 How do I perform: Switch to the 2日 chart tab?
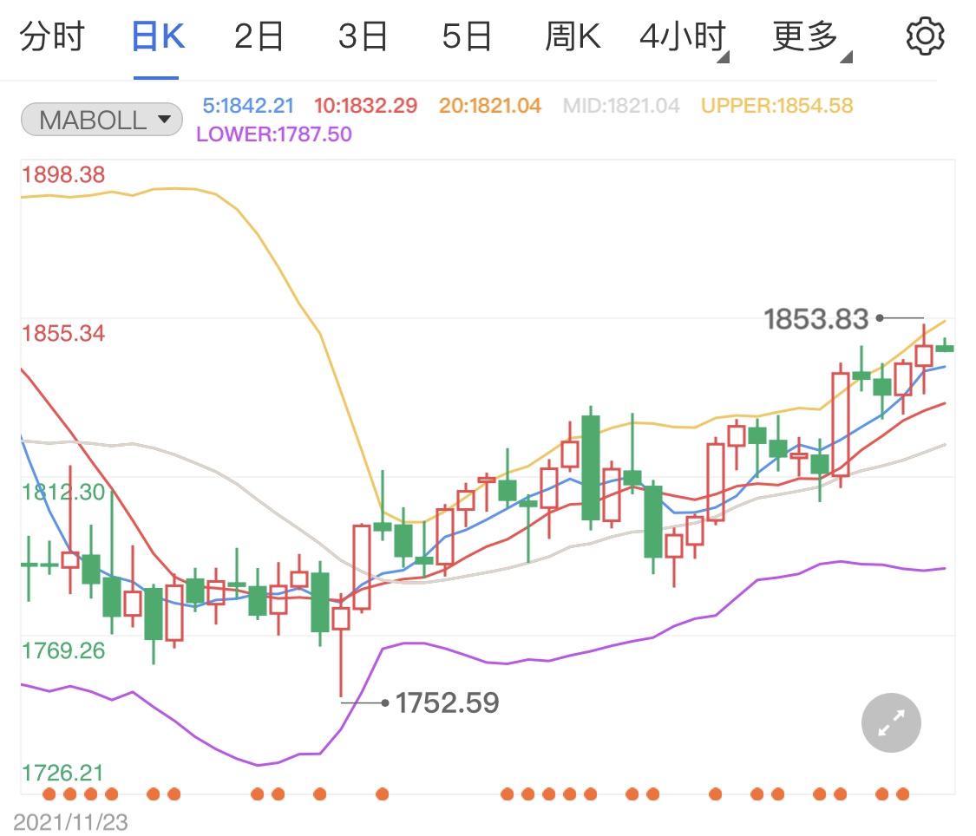(259, 36)
